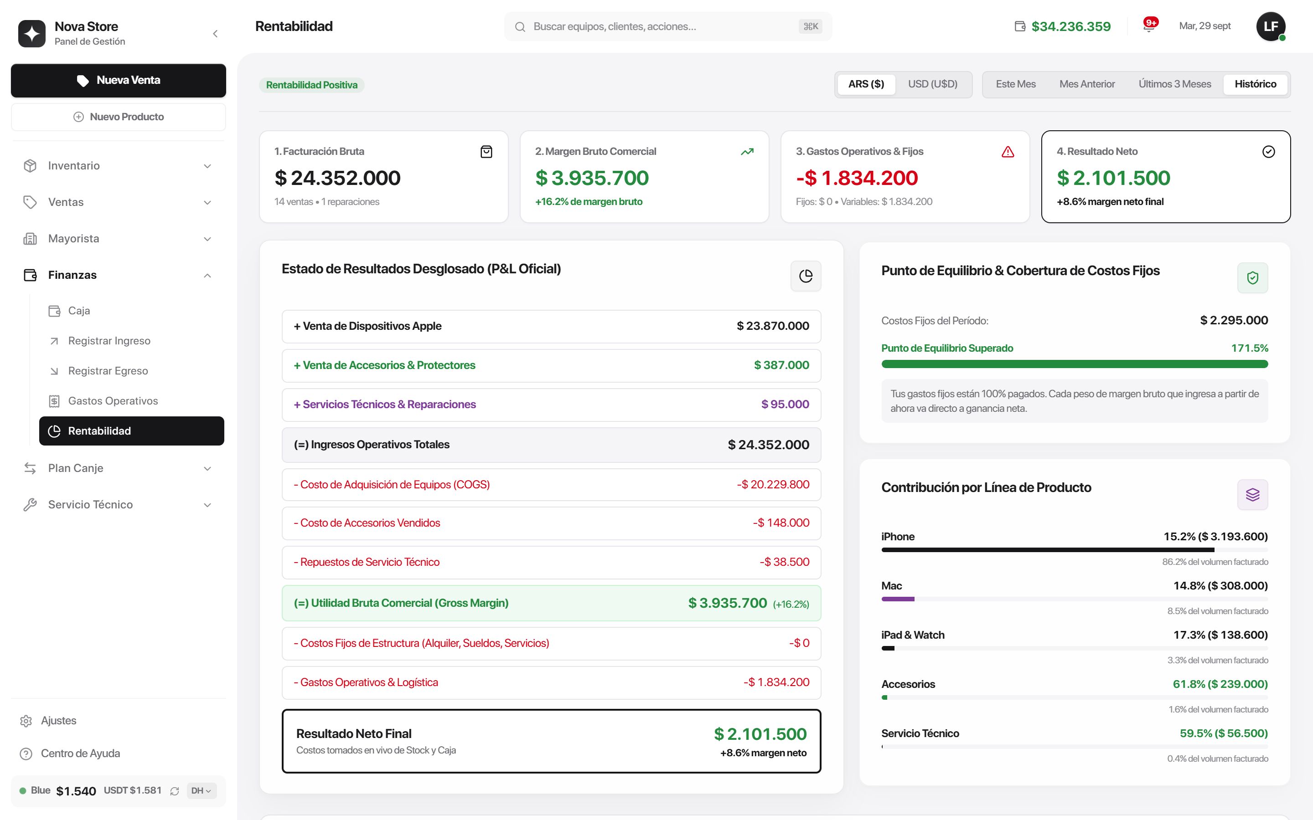The image size is (1313, 820).
Task: Click the Punto de Equilibrio green progress bar
Action: 1074,364
